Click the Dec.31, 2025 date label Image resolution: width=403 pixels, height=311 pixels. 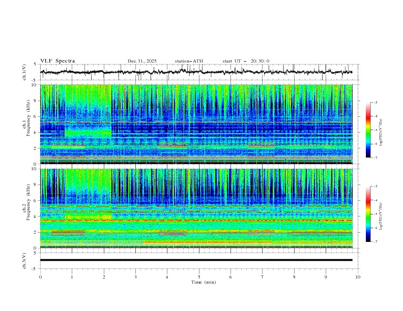(x=142, y=61)
